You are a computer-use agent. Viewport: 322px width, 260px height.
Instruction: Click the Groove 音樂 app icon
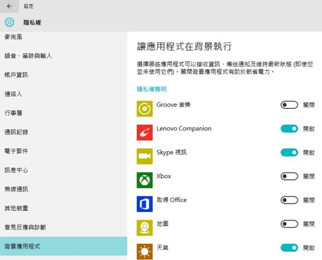tap(145, 108)
